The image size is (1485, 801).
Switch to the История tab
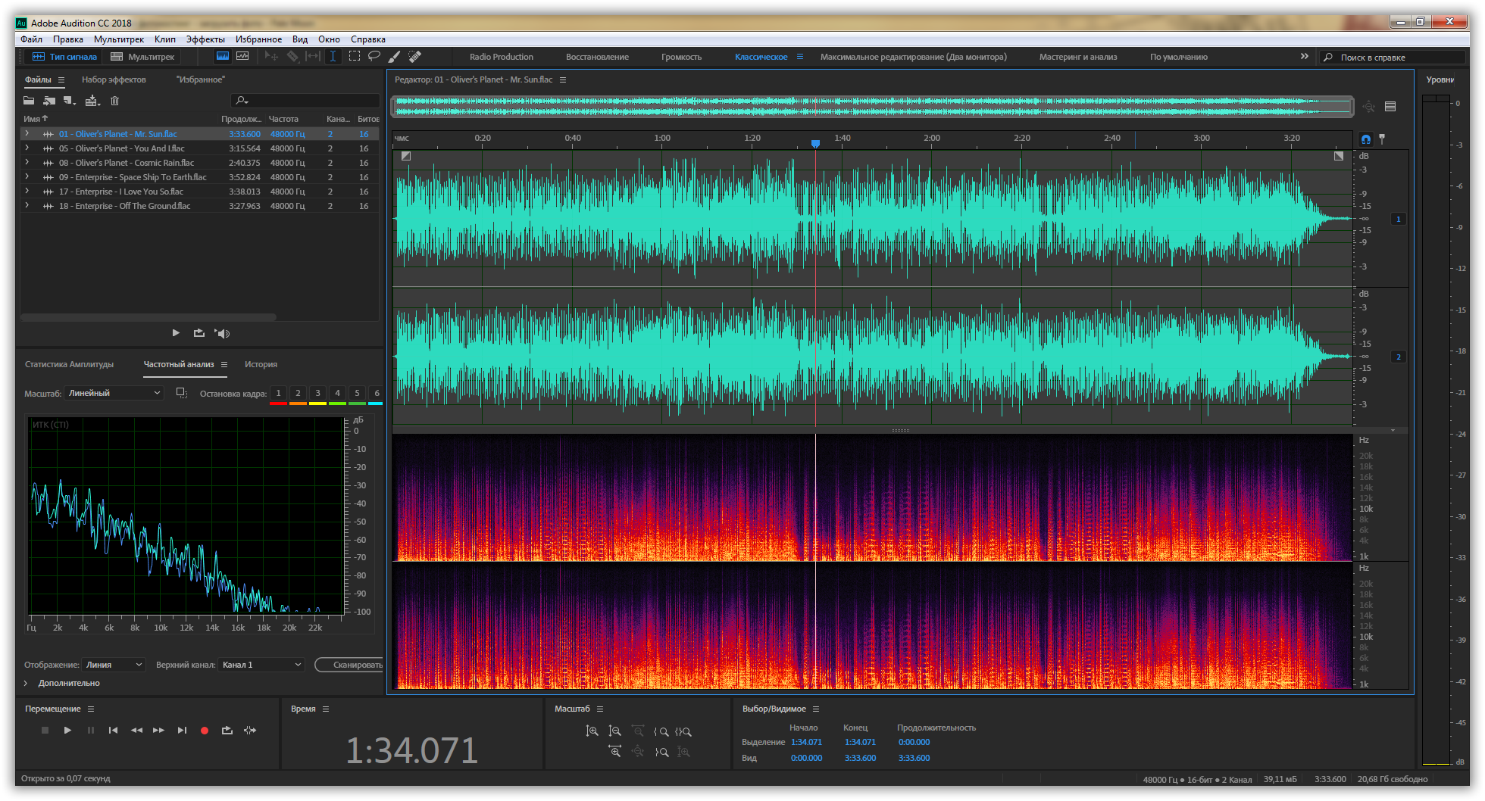[261, 364]
